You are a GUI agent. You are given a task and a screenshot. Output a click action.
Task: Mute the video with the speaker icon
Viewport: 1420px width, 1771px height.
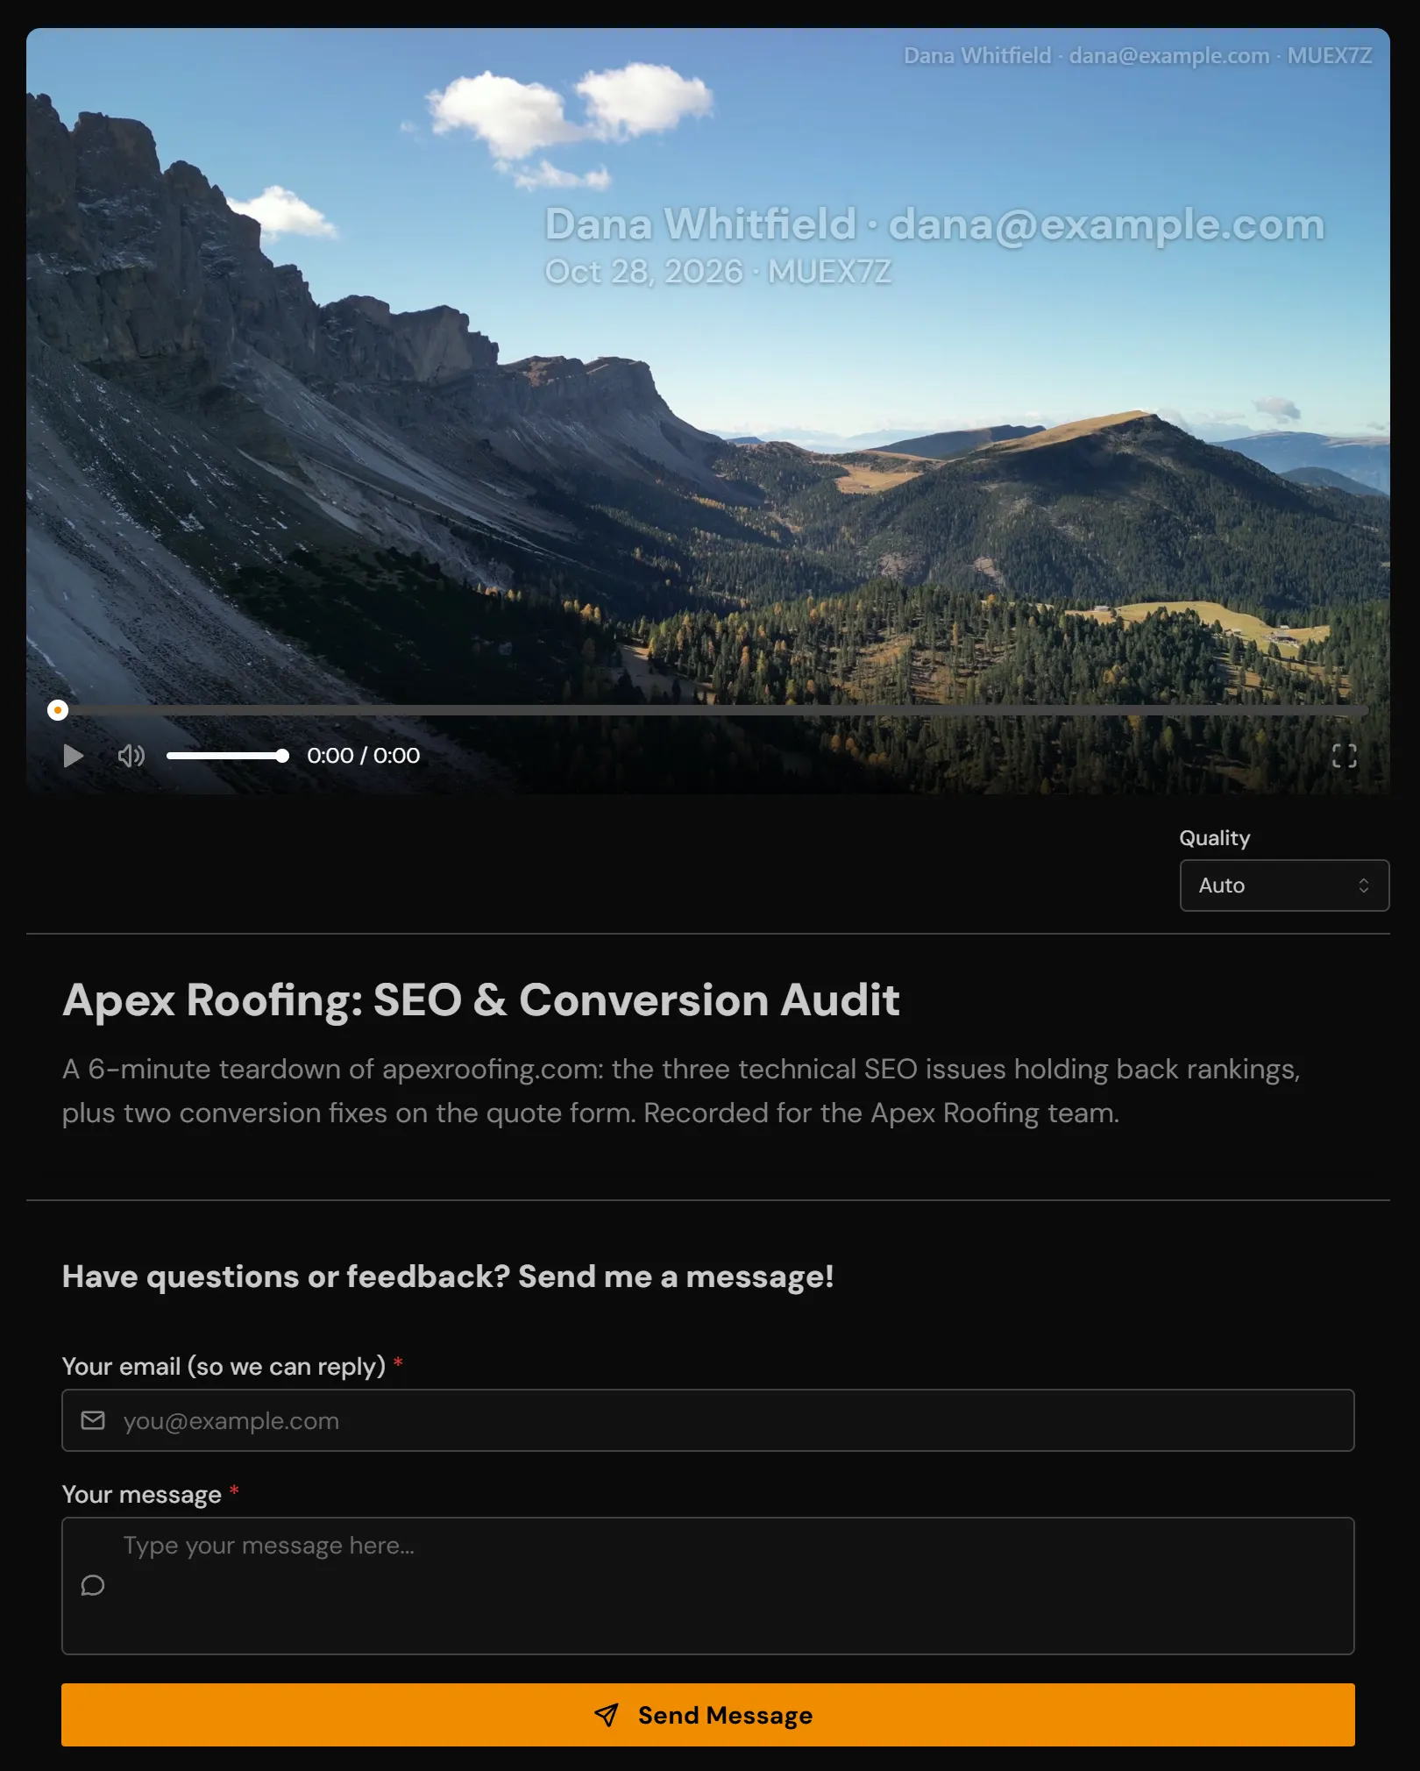(x=131, y=756)
